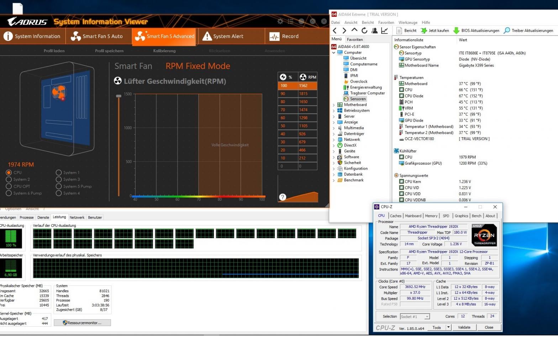Click Tools button in CPU-Z
This screenshot has width=558, height=337.
[437, 327]
